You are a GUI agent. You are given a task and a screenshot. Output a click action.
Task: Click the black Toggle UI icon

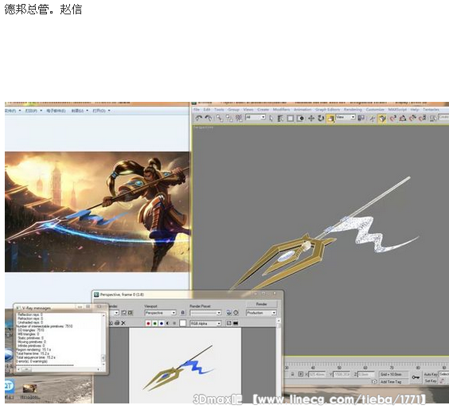236,323
